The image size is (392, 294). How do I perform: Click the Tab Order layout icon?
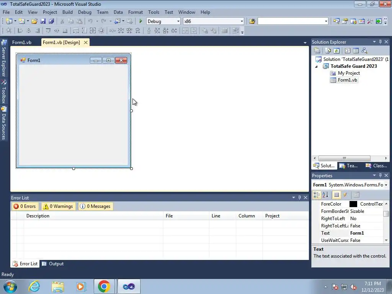(x=235, y=31)
